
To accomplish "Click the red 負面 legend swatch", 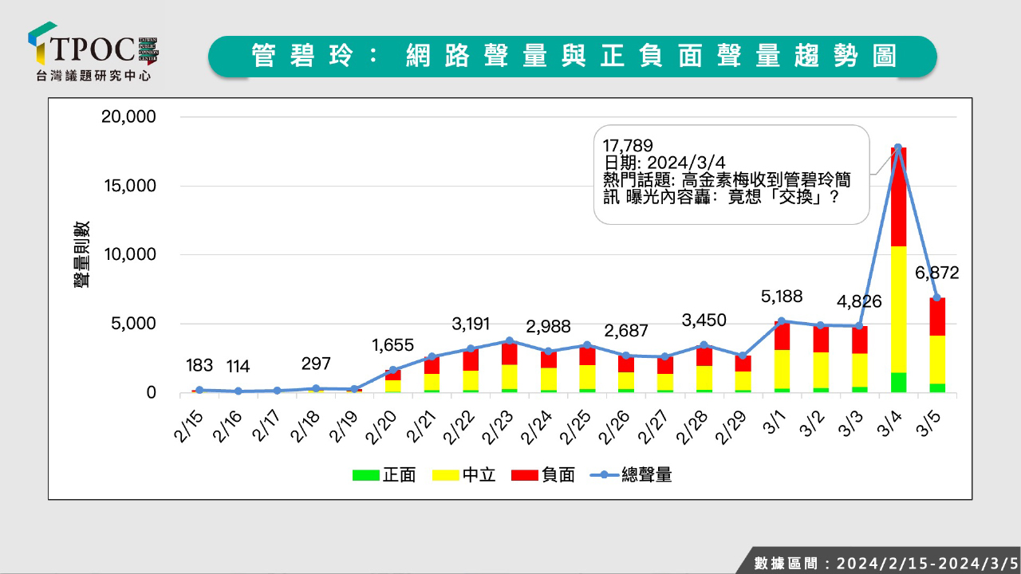I will 524,475.
